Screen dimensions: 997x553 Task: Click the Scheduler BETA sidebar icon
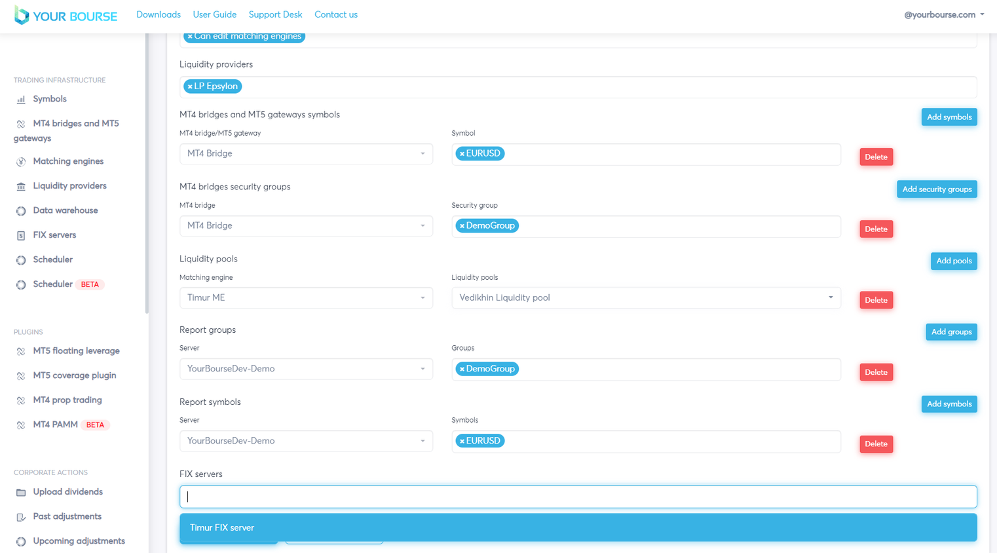(x=21, y=285)
